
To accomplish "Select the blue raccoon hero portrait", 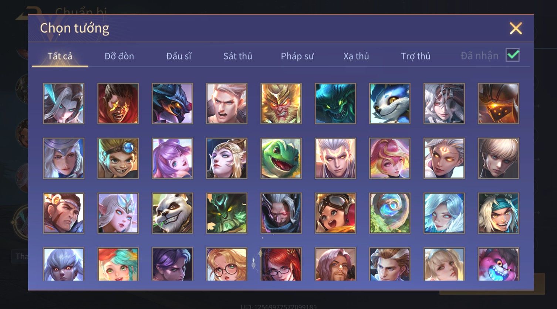I will click(390, 103).
